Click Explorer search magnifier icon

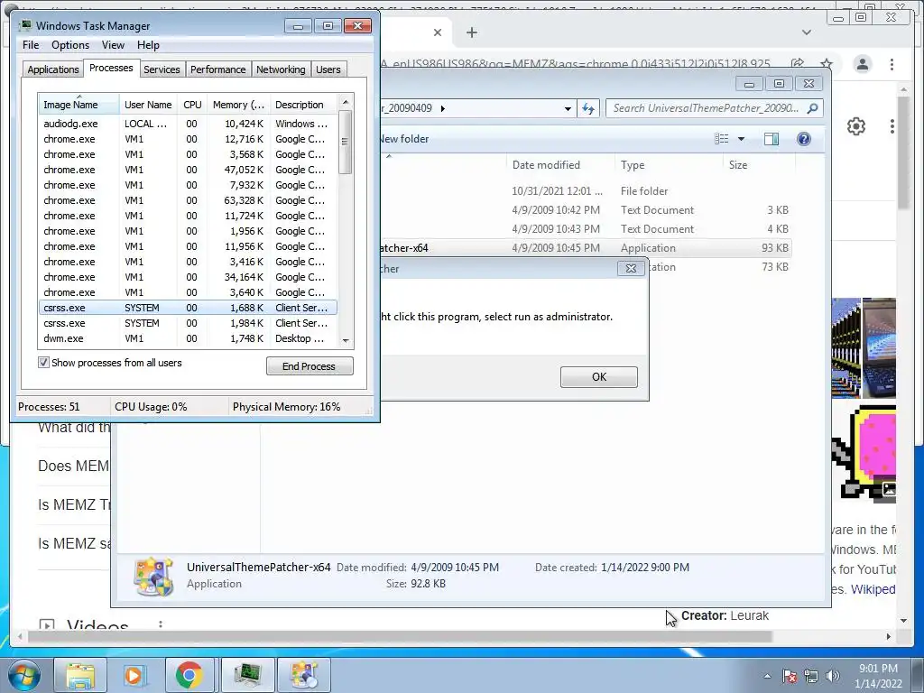tap(813, 108)
